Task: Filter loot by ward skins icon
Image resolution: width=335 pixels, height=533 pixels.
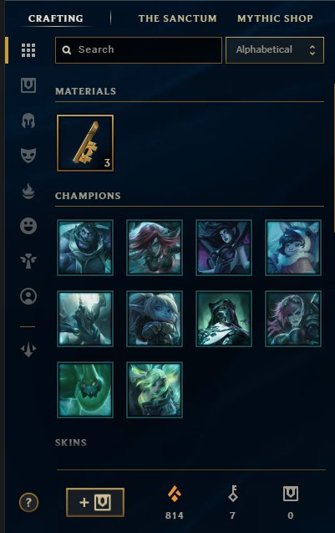Action: pos(28,261)
